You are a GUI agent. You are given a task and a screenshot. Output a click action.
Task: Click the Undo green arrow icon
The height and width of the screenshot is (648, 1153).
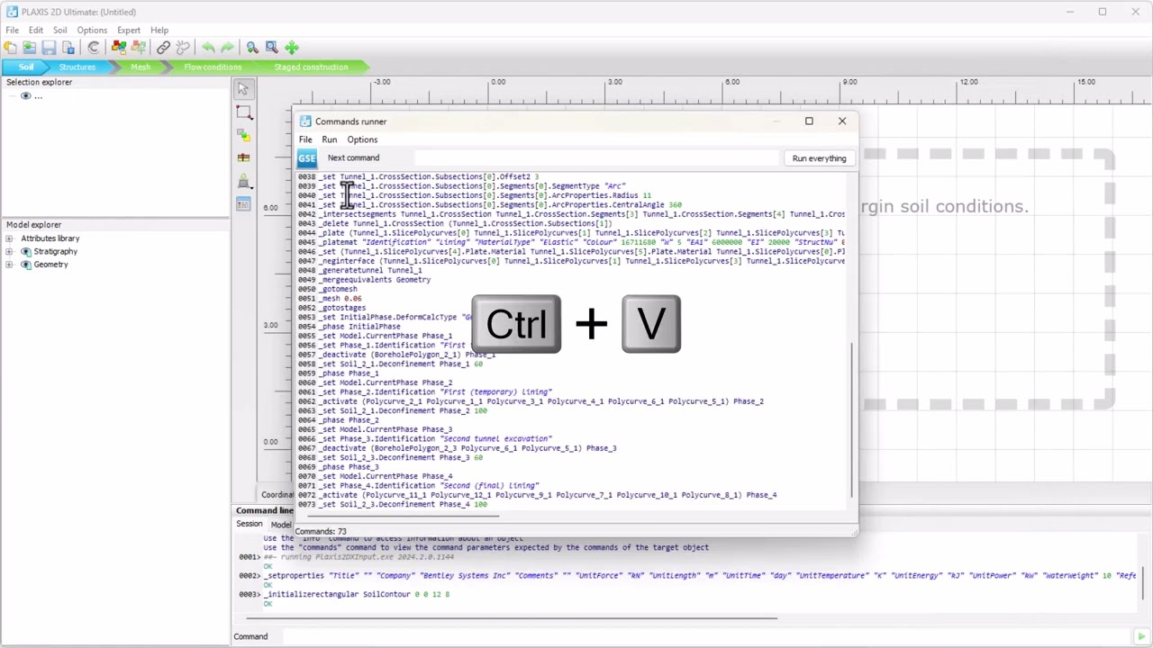(x=208, y=48)
